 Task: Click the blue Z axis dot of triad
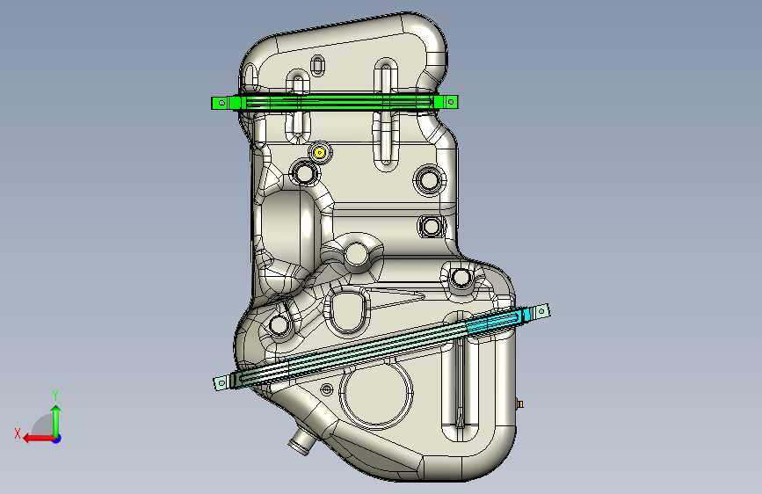tap(57, 439)
